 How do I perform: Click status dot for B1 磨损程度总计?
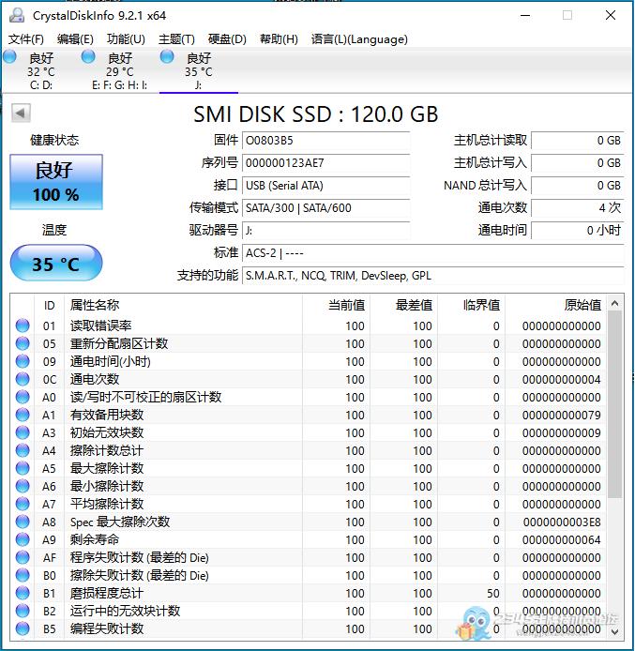[x=23, y=593]
